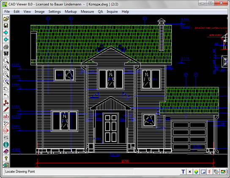This screenshot has width=230, height=178.
Task: Open the File menu
Action: [7, 11]
